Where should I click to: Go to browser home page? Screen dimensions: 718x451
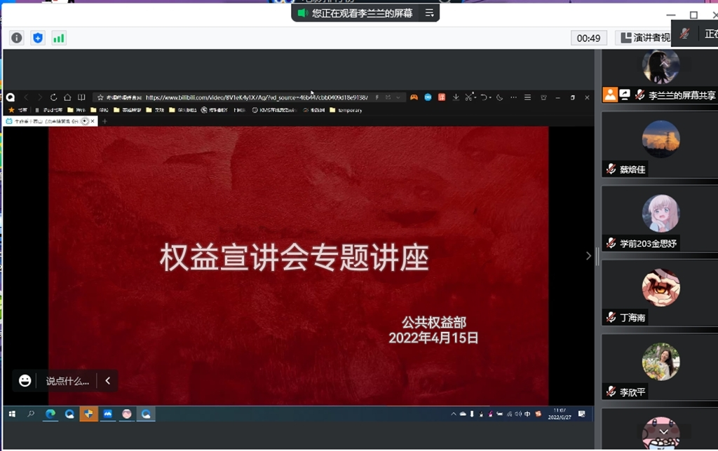pyautogui.click(x=67, y=97)
